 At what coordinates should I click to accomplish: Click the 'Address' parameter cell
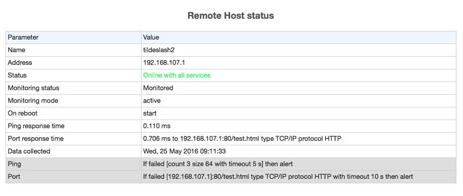[x=74, y=63]
